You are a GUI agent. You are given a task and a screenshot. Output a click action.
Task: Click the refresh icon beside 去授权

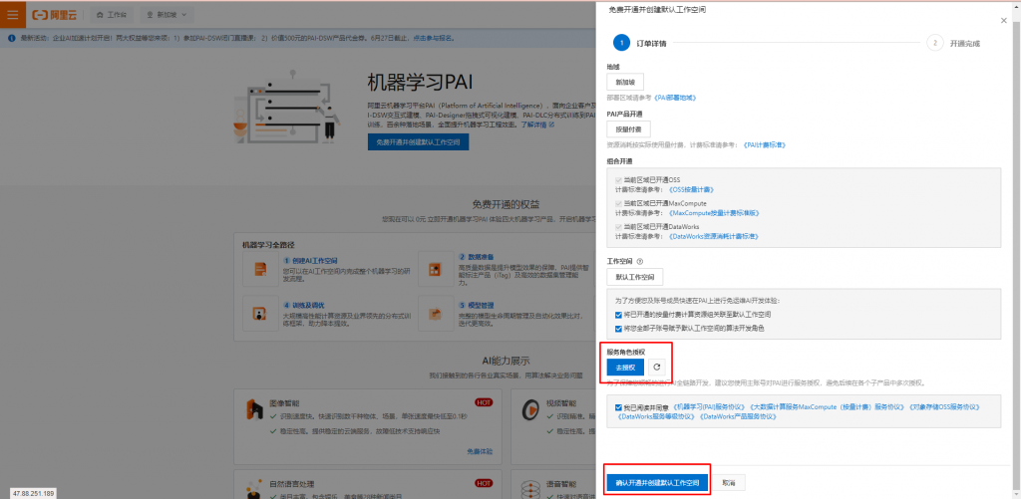pos(656,367)
